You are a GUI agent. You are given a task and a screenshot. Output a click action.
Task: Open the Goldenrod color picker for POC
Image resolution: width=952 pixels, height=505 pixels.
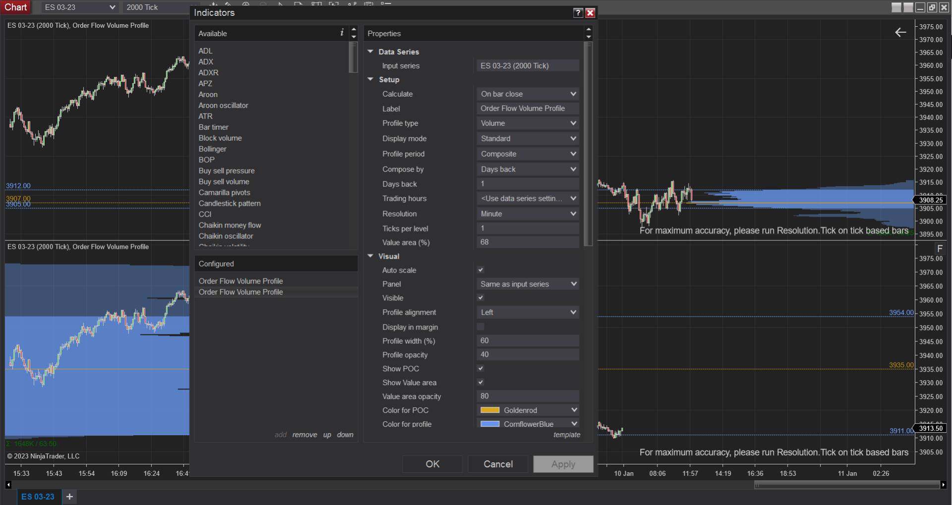pyautogui.click(x=528, y=410)
